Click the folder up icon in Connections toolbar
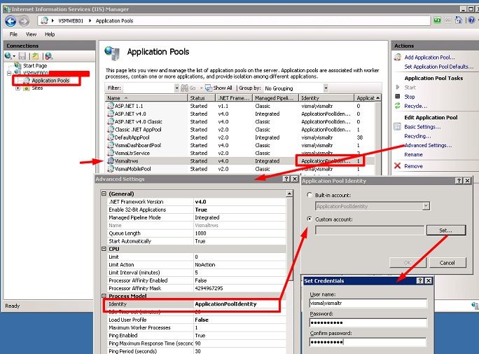 pos(36,56)
